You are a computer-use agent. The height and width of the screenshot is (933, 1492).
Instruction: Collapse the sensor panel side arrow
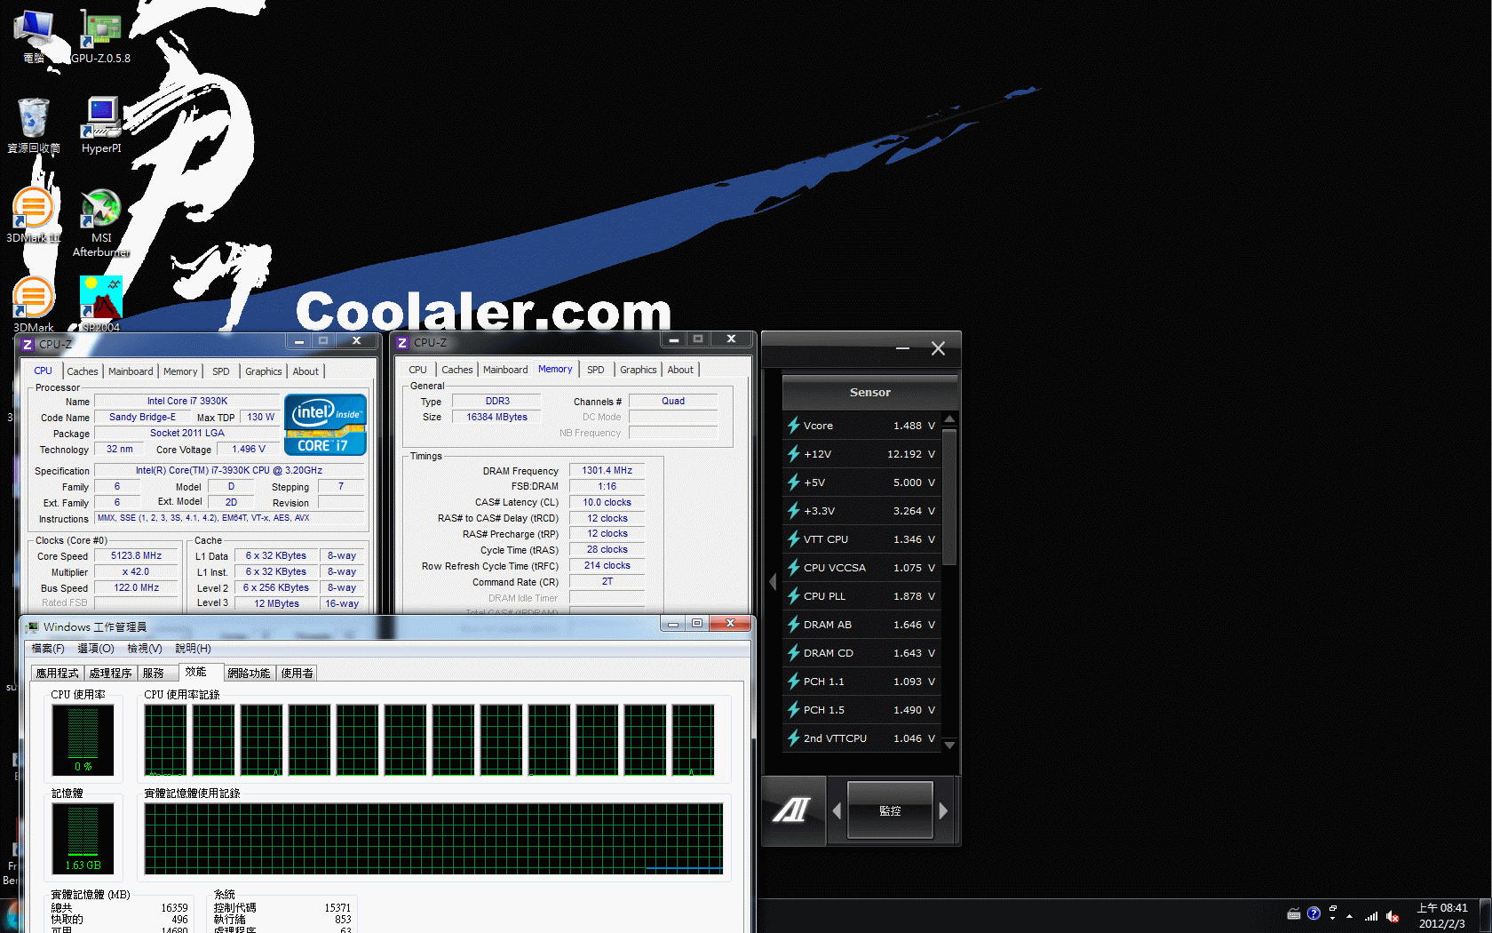tap(772, 582)
